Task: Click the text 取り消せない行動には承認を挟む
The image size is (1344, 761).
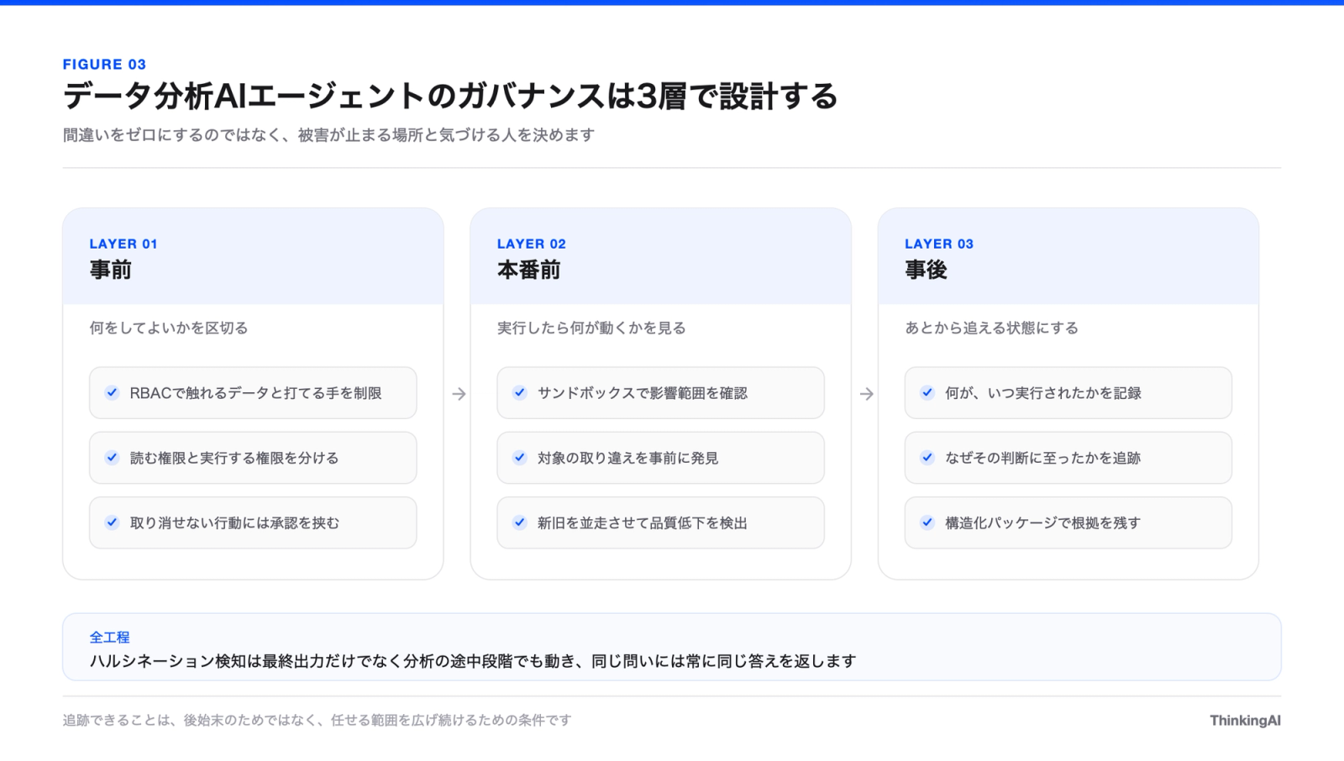Action: 234,523
